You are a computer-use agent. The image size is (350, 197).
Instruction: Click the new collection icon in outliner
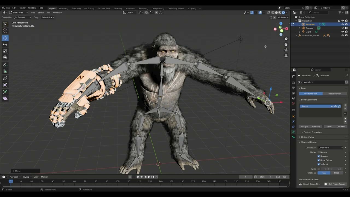[x=347, y=13]
